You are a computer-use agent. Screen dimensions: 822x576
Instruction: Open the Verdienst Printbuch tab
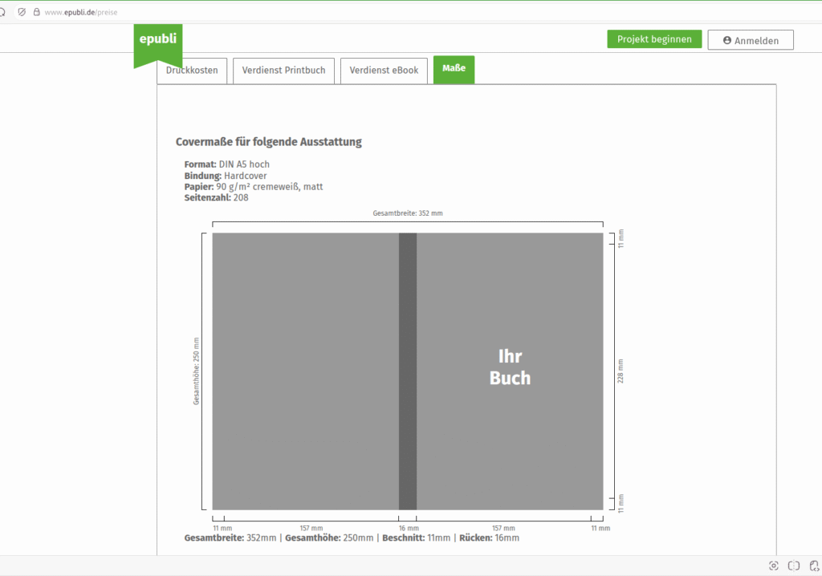(x=283, y=71)
